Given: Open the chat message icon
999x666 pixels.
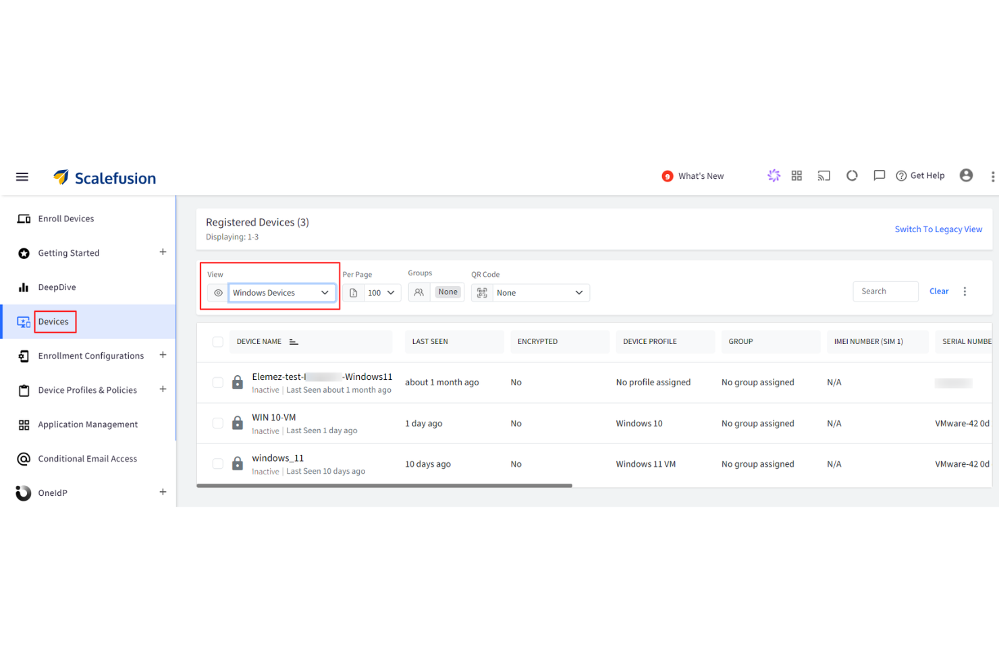Looking at the screenshot, I should pyautogui.click(x=879, y=175).
